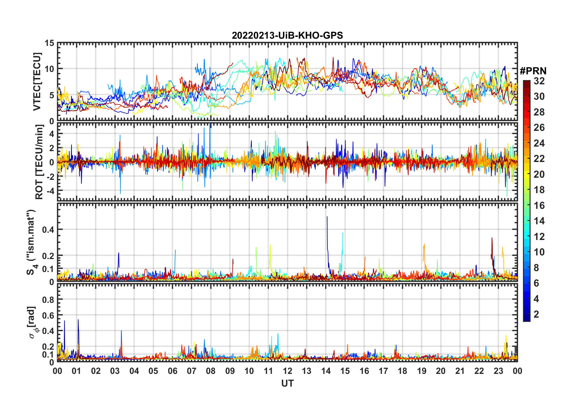Click the colorbar tick label 24
Viewport: 575px width, 402px height.
[x=539, y=143]
